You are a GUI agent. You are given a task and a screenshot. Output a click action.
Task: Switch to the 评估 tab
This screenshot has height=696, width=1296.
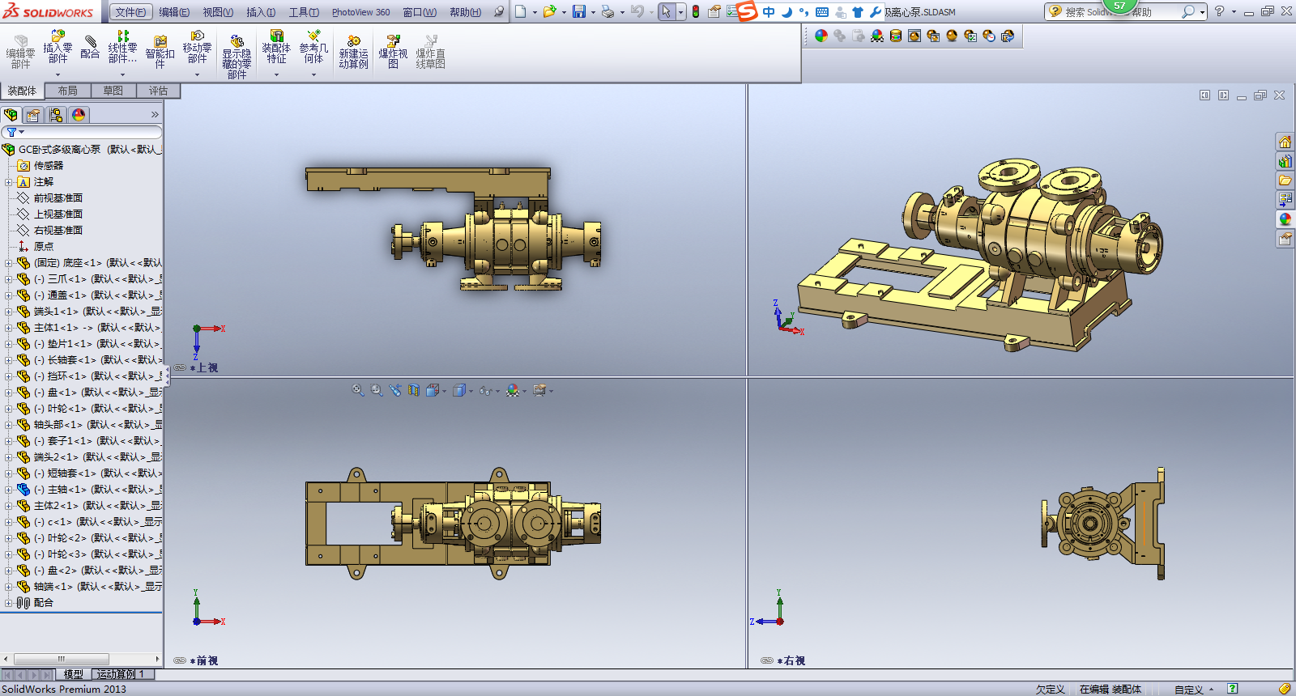(159, 91)
